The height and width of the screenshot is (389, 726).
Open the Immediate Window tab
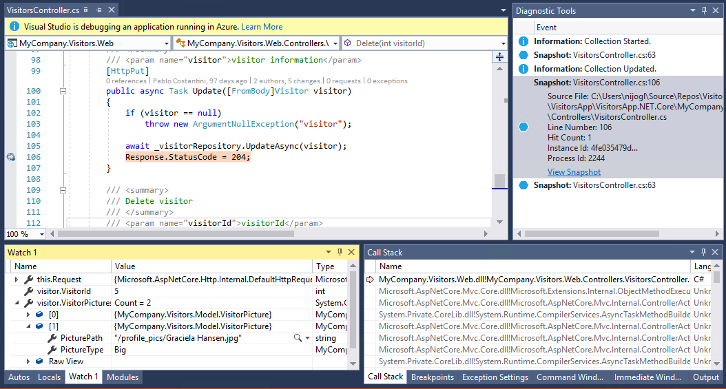click(x=647, y=377)
